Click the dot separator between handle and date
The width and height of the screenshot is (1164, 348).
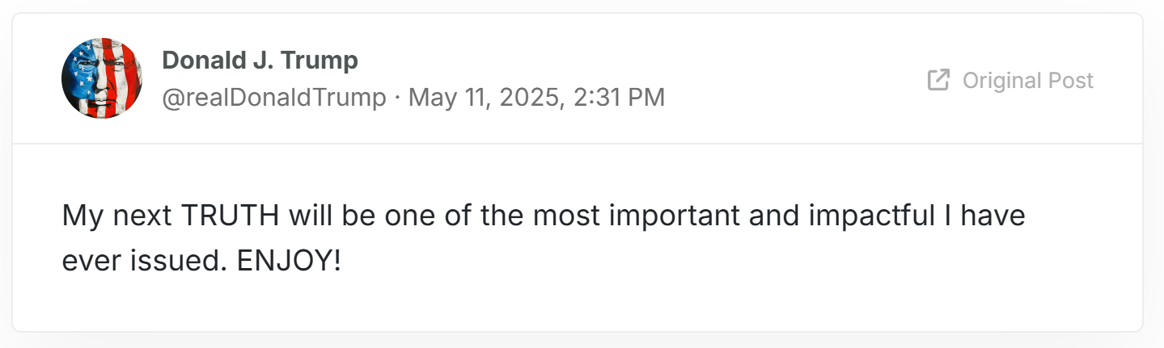point(398,98)
